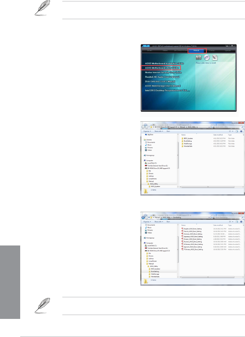The width and height of the screenshot is (245, 337).
Task: Select Documents in ASUS_Utility window sidebar
Action: 150,142
